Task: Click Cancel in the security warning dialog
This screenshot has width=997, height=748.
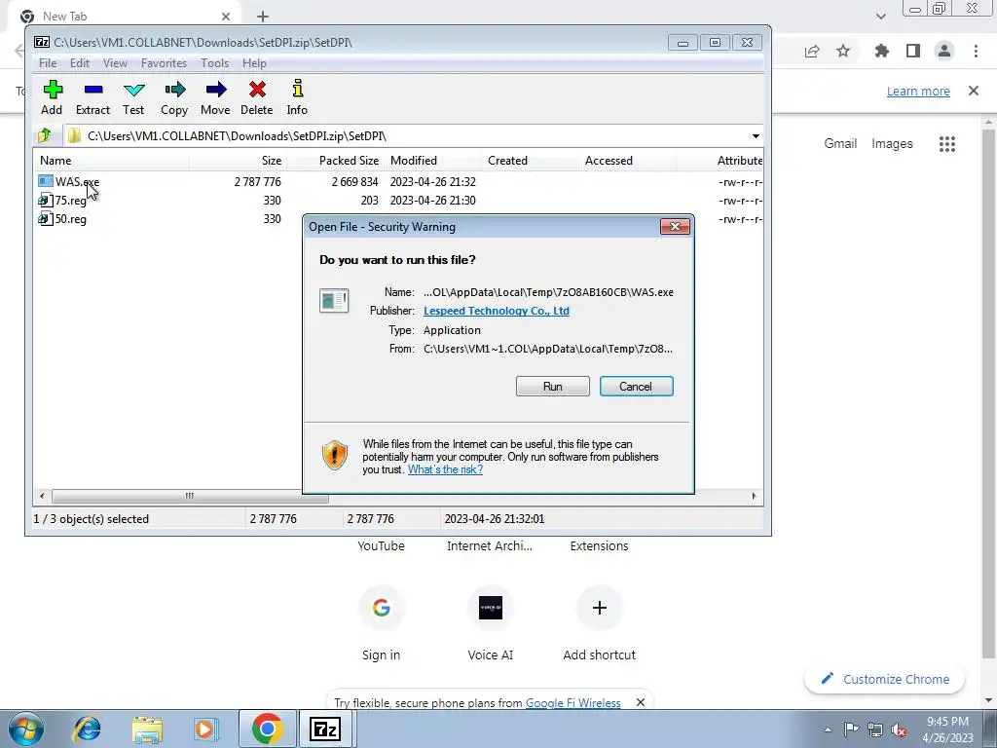Action: coord(636,386)
